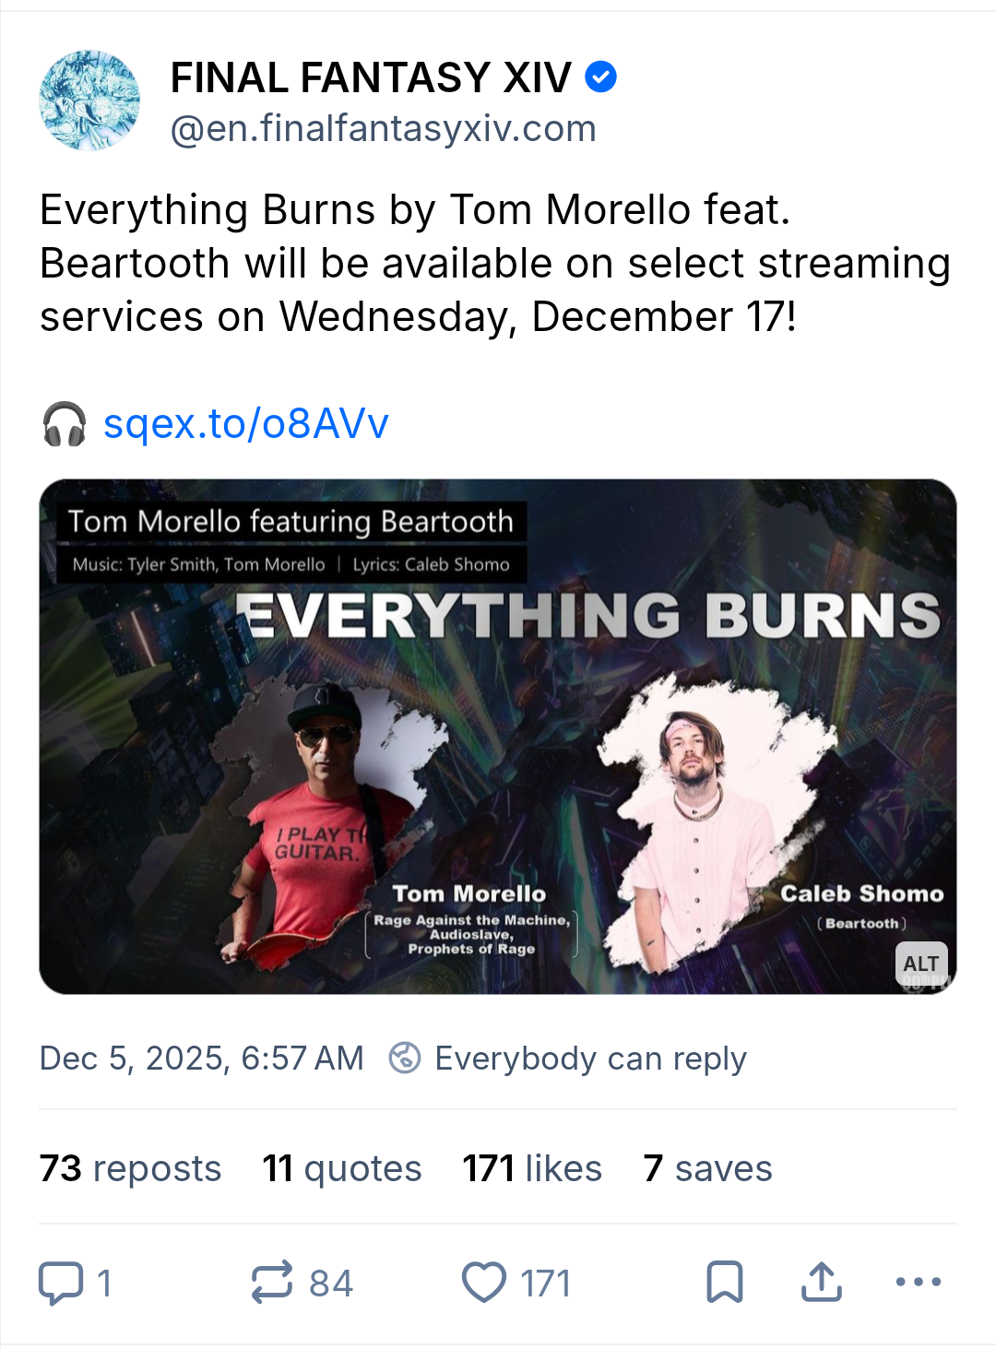Image resolution: width=996 pixels, height=1349 pixels.
Task: Click the reply speech bubble icon
Action: [x=61, y=1283]
